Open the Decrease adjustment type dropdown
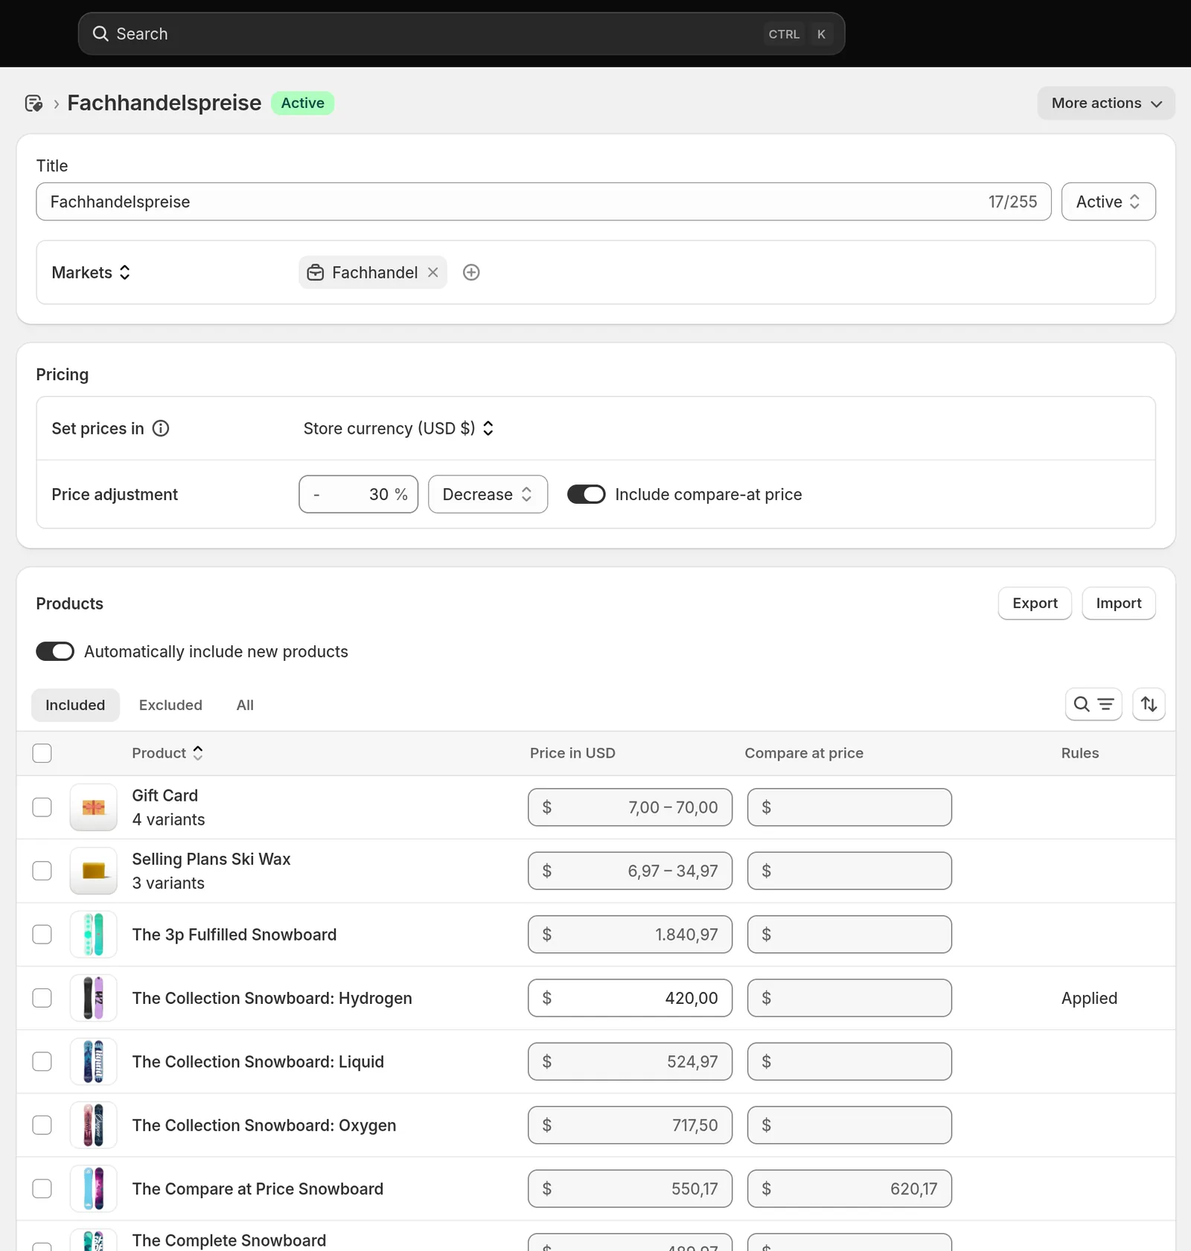Viewport: 1191px width, 1251px height. coord(488,494)
